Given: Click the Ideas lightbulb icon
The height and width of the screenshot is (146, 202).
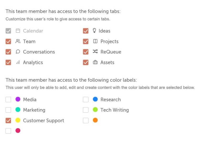Looking at the screenshot, I should tap(94, 30).
